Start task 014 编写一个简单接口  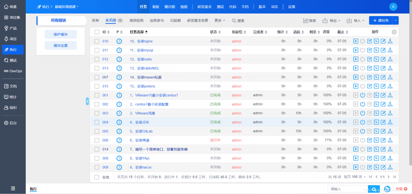(356, 149)
